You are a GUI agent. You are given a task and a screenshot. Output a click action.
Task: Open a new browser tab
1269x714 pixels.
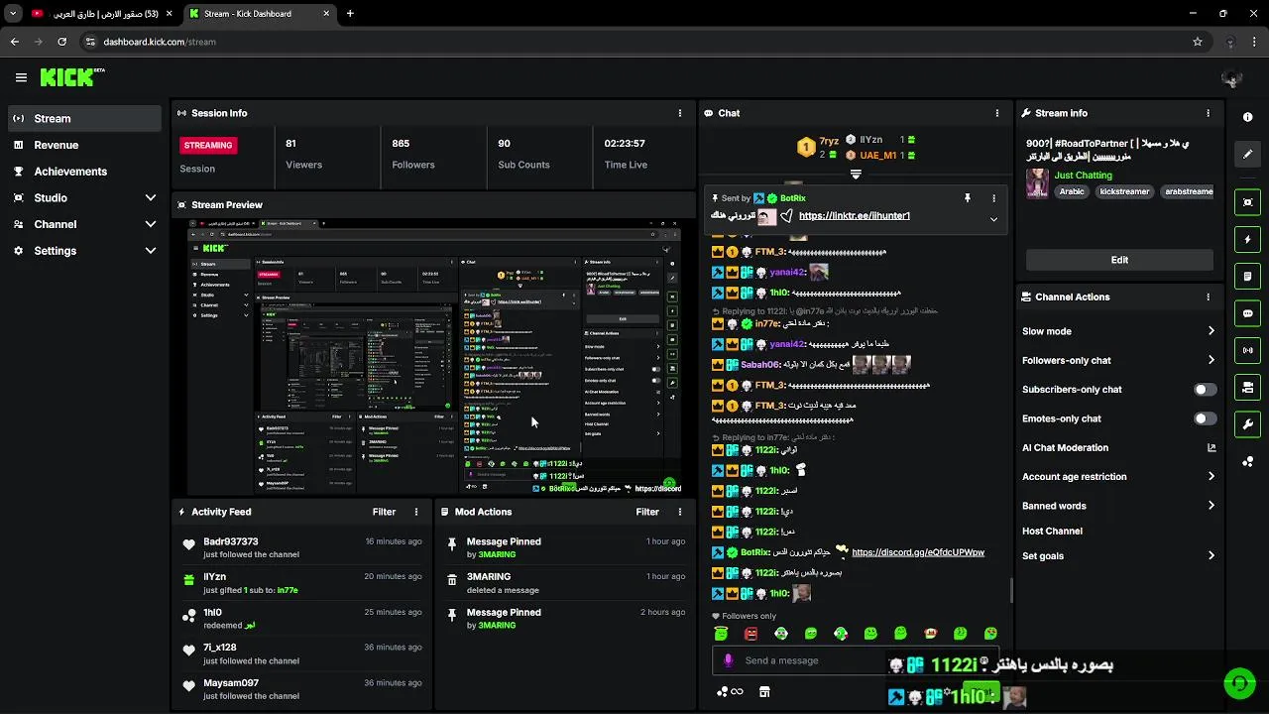pyautogui.click(x=350, y=14)
